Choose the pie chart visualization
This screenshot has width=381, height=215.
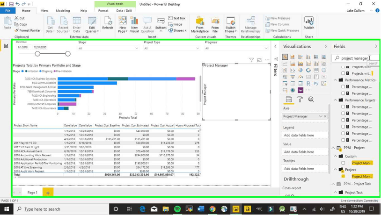300,70
